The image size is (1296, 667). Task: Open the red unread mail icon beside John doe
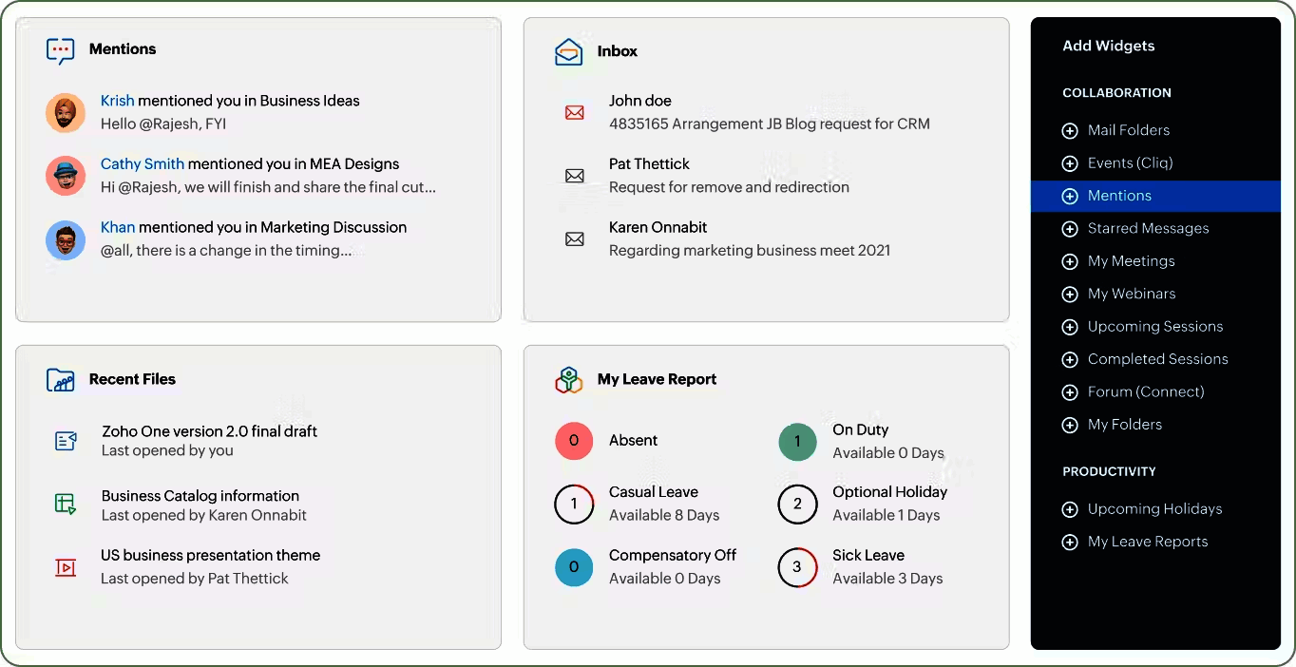click(x=574, y=112)
